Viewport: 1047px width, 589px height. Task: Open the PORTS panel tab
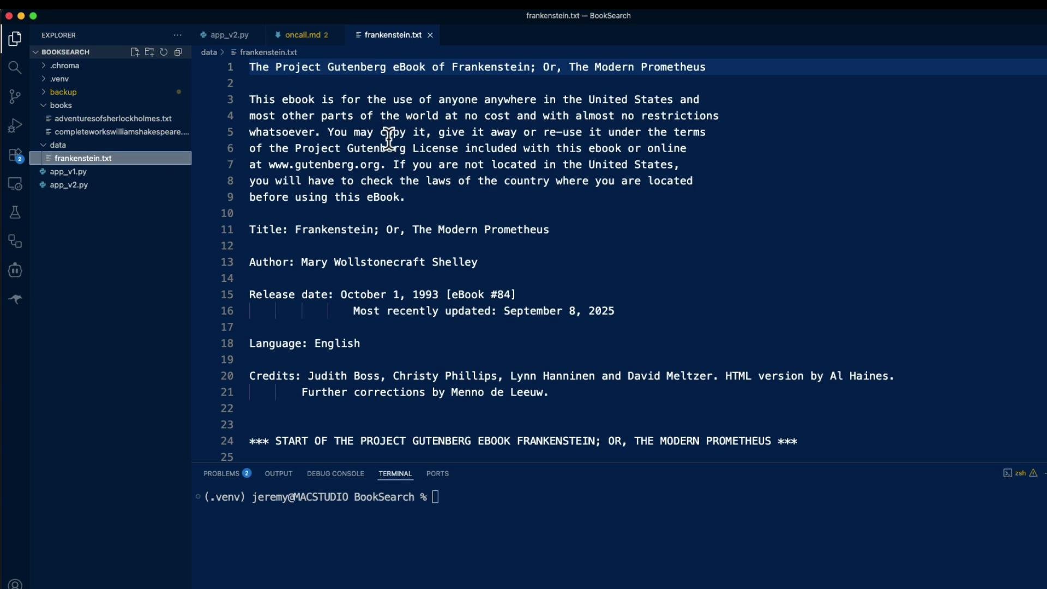click(437, 473)
